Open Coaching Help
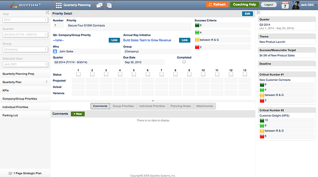 pos(244,4)
